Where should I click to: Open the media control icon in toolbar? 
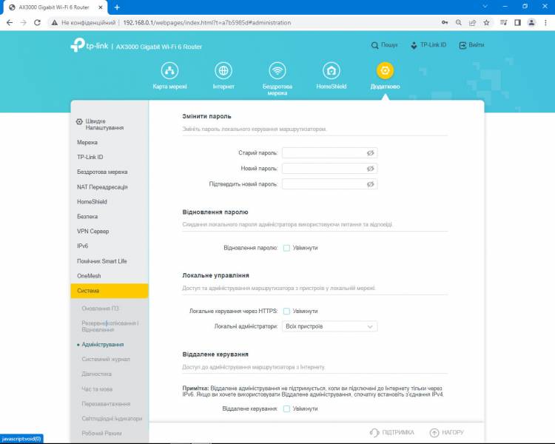[503, 22]
